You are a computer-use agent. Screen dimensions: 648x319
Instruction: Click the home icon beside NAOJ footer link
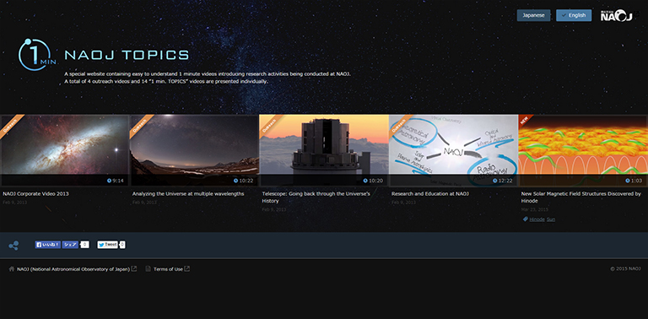coord(12,269)
